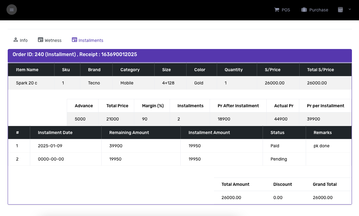Click the Item Name column header
This screenshot has height=216, width=359.
click(31, 70)
